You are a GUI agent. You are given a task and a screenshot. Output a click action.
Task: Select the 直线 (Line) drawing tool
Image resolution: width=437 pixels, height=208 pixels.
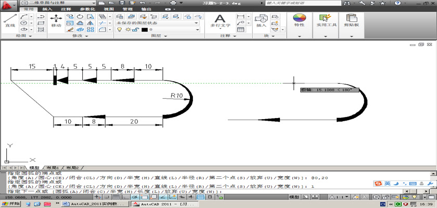tap(9, 20)
